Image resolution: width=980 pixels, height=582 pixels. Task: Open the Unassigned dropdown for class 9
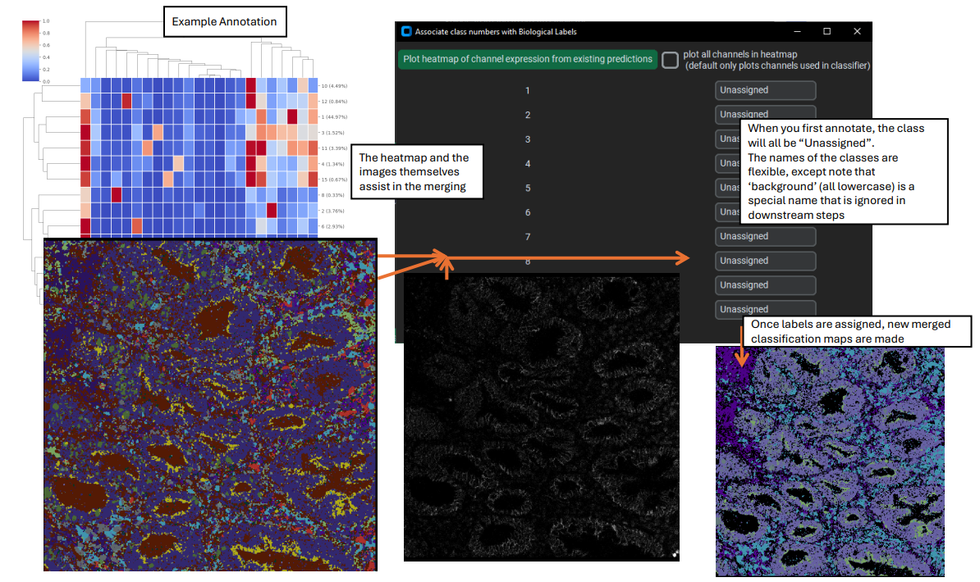click(765, 284)
